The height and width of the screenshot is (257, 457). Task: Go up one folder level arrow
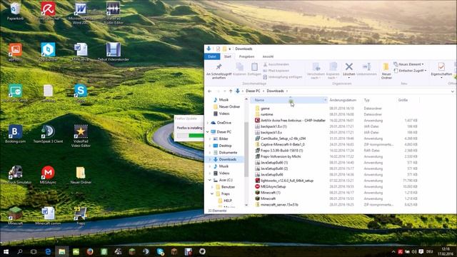231,91
